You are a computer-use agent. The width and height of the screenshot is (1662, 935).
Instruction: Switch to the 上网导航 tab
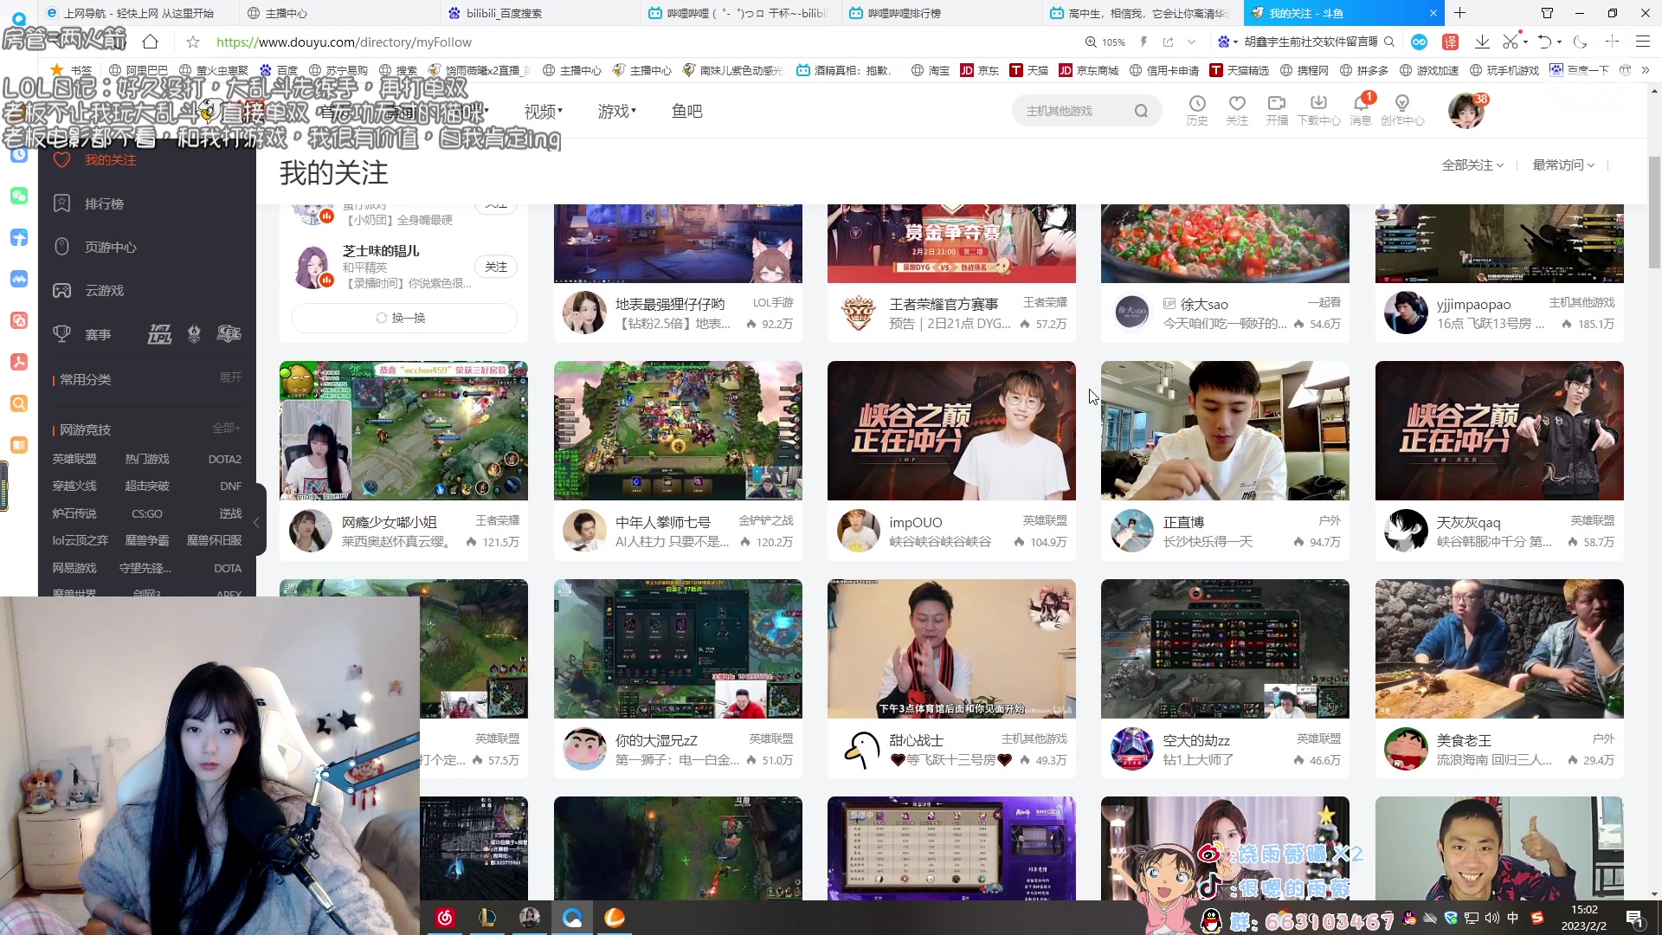[x=138, y=13]
